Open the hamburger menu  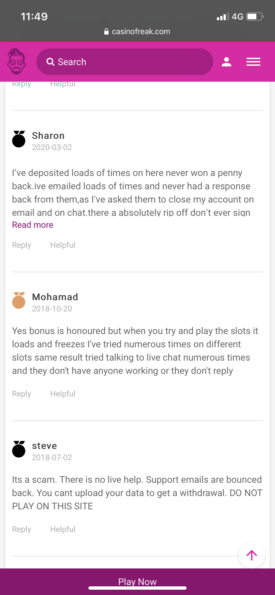click(253, 62)
